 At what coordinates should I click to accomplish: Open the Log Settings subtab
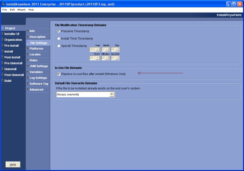(38, 78)
